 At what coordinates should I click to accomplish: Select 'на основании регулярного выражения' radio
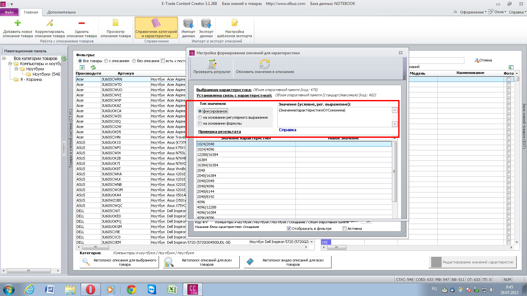pos(200,117)
